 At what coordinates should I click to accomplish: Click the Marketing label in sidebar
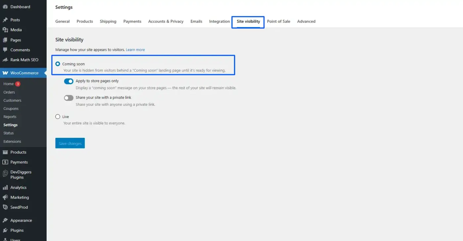[x=20, y=197]
